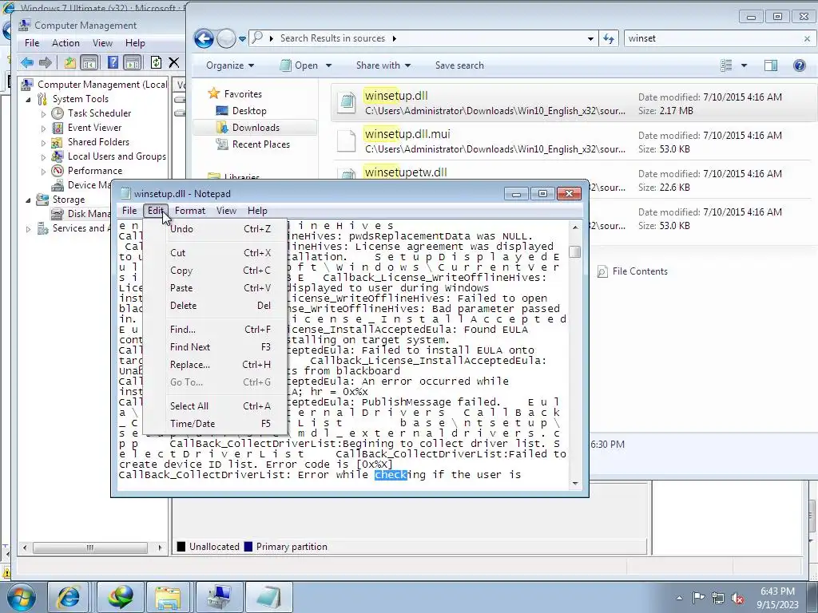Open address bar history dropdown arrow
Viewport: 818px width, 613px height.
(590, 38)
